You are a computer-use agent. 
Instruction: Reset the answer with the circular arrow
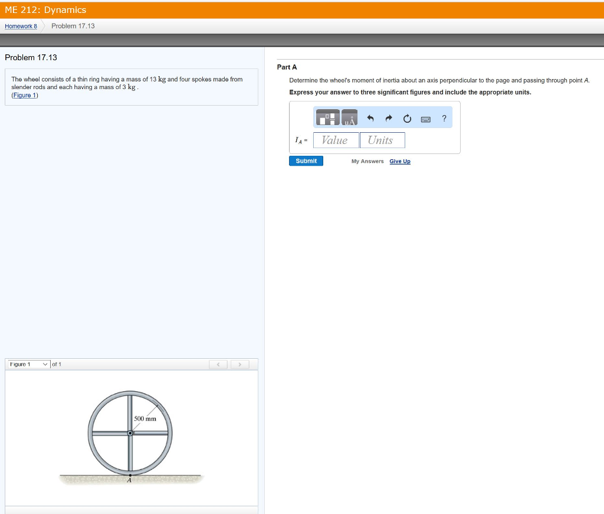tap(407, 119)
